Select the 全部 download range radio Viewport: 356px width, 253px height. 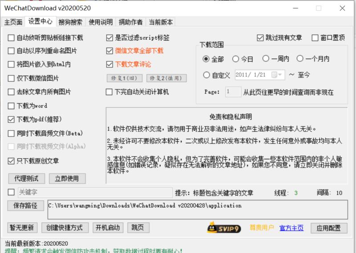coord(206,59)
